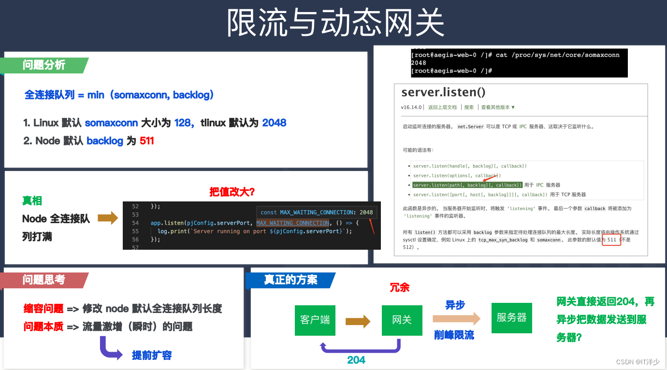Click tcp_max_syn_backlog in the docs paragraph
This screenshot has height=370, width=667.
(503, 240)
